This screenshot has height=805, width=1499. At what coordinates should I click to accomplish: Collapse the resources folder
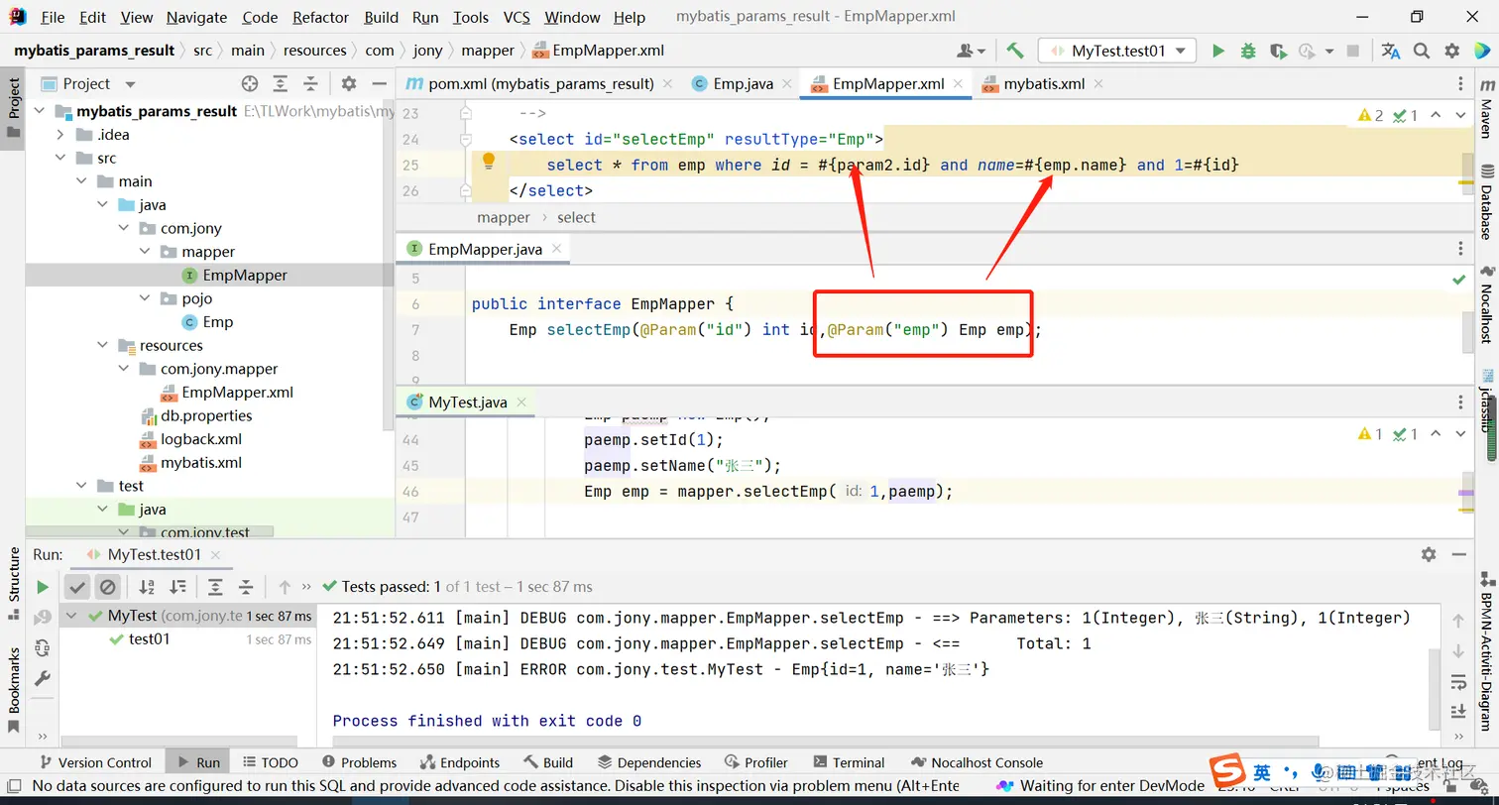click(x=102, y=346)
